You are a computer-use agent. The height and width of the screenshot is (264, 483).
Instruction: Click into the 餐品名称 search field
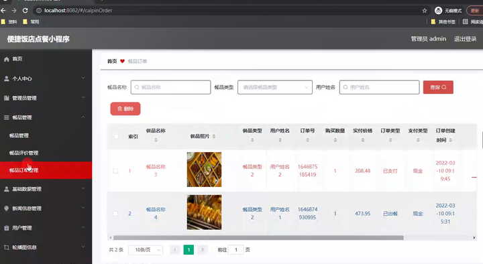click(x=170, y=87)
